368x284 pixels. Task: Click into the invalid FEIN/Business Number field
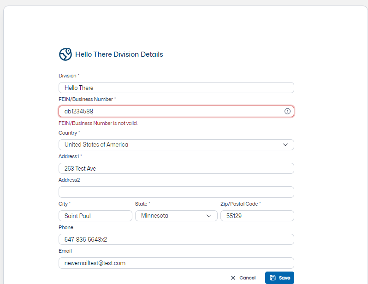[x=171, y=111]
